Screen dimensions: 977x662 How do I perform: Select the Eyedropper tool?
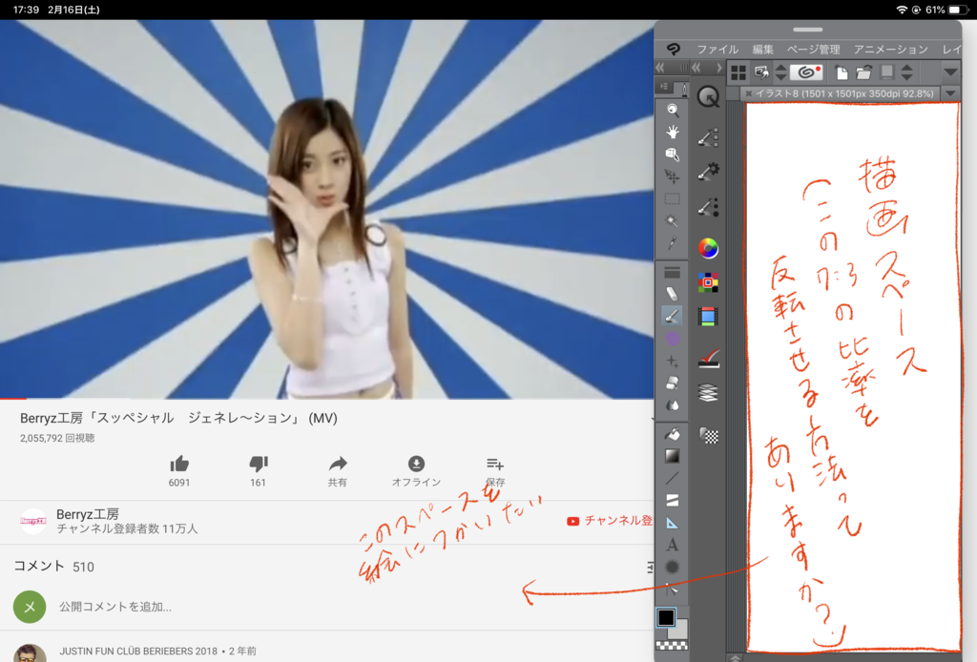[673, 243]
